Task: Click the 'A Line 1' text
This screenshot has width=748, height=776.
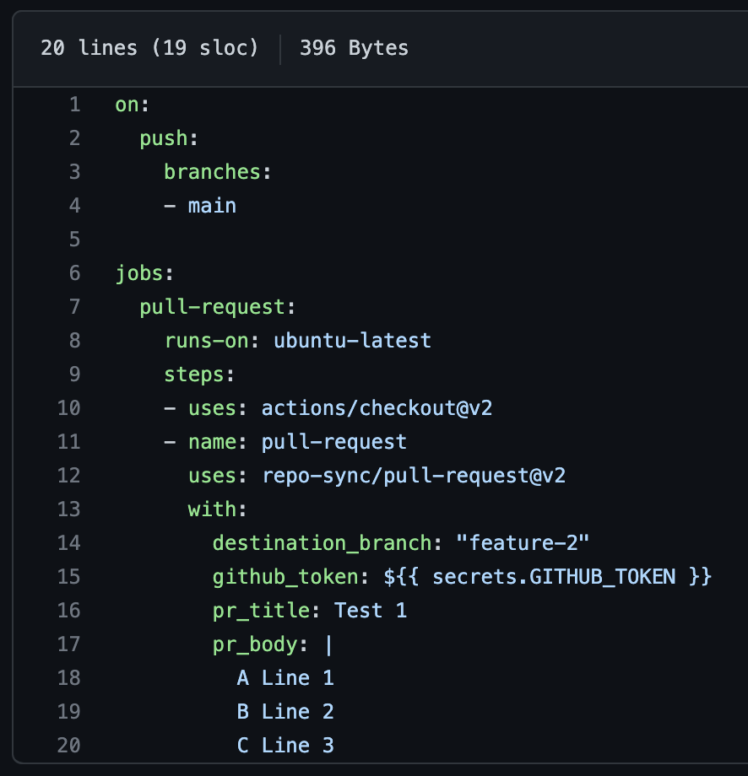Action: [x=286, y=677]
